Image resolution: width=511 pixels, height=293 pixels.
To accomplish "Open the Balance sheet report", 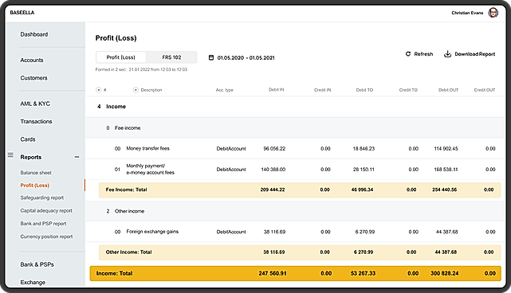I will [x=36, y=173].
